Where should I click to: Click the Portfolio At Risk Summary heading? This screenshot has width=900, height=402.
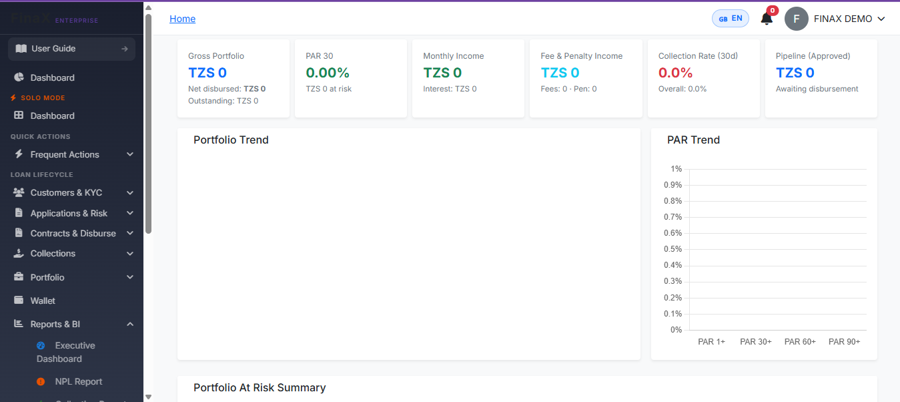tap(260, 387)
